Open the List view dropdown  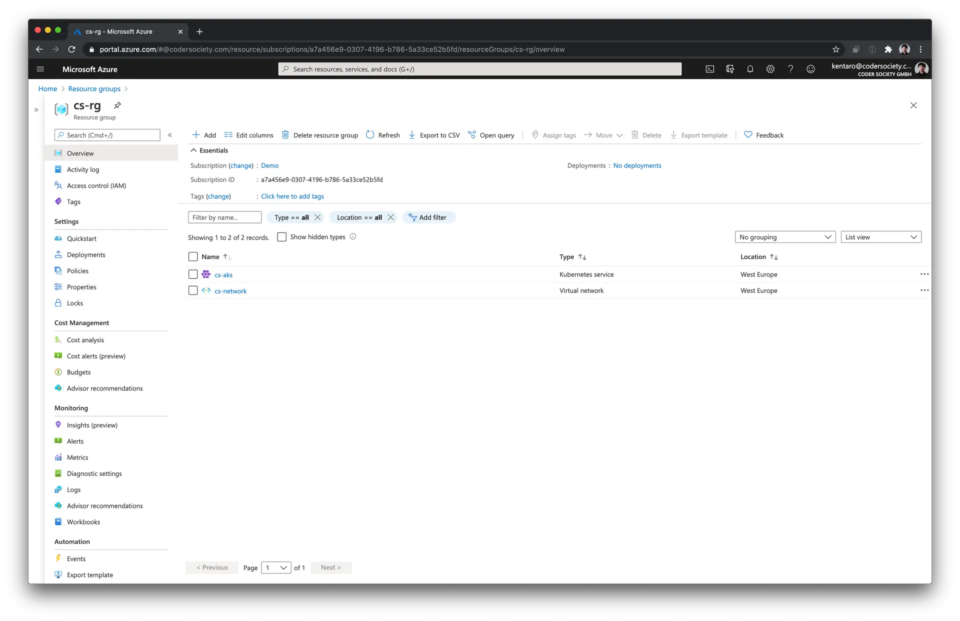(881, 236)
